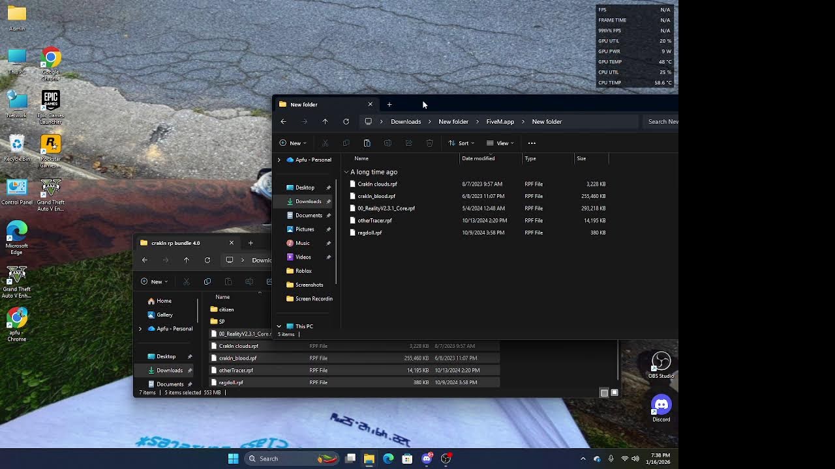Close the crakin rp bundle 4.0 tab
This screenshot has width=835, height=469.
(x=231, y=243)
